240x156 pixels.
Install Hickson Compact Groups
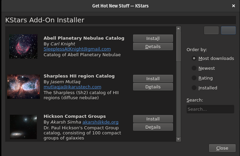click(153, 119)
